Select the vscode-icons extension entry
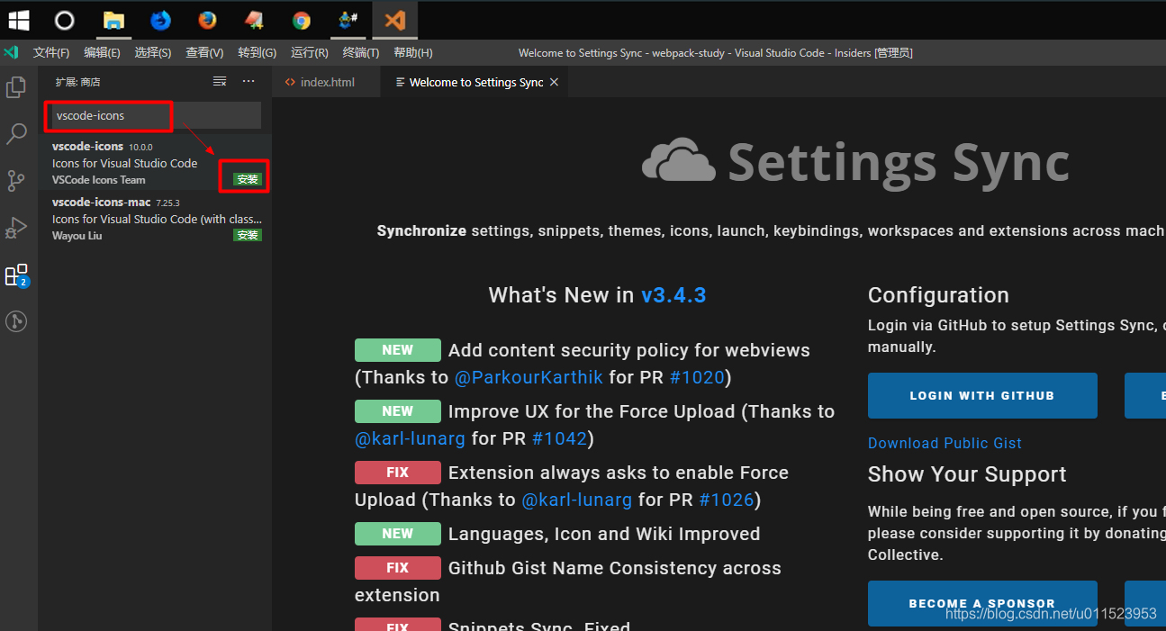 coord(155,163)
